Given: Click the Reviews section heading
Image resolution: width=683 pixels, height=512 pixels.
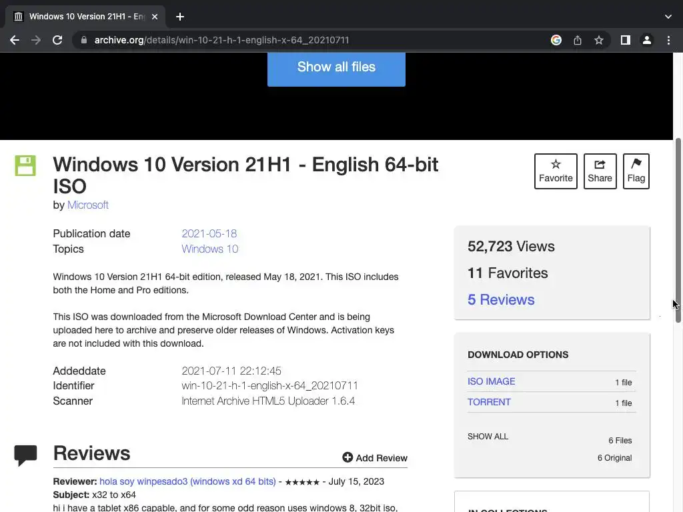Looking at the screenshot, I should (91, 453).
